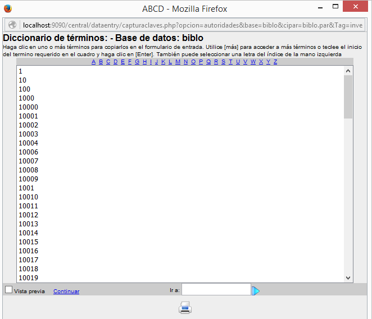Click the printer icon at bottom
The width and height of the screenshot is (372, 319).
coord(185,307)
